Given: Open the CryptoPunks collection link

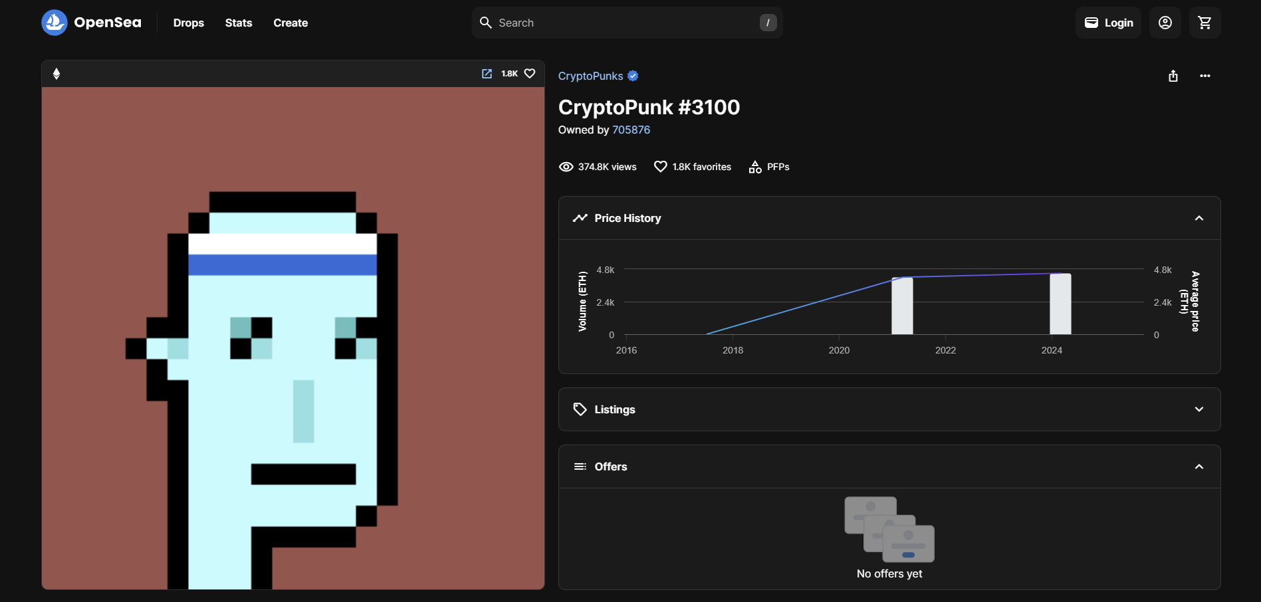Looking at the screenshot, I should [590, 76].
